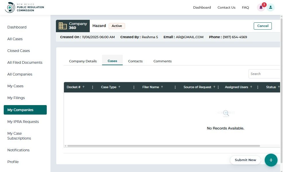This screenshot has height=172, width=283.
Task: Open Dashboard link in top navigation
Action: coord(202,7)
